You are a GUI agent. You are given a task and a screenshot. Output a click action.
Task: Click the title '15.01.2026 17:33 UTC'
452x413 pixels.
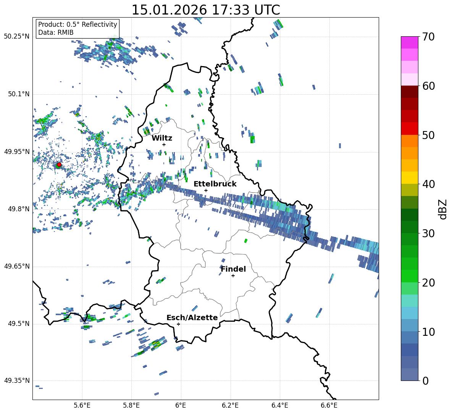point(206,10)
